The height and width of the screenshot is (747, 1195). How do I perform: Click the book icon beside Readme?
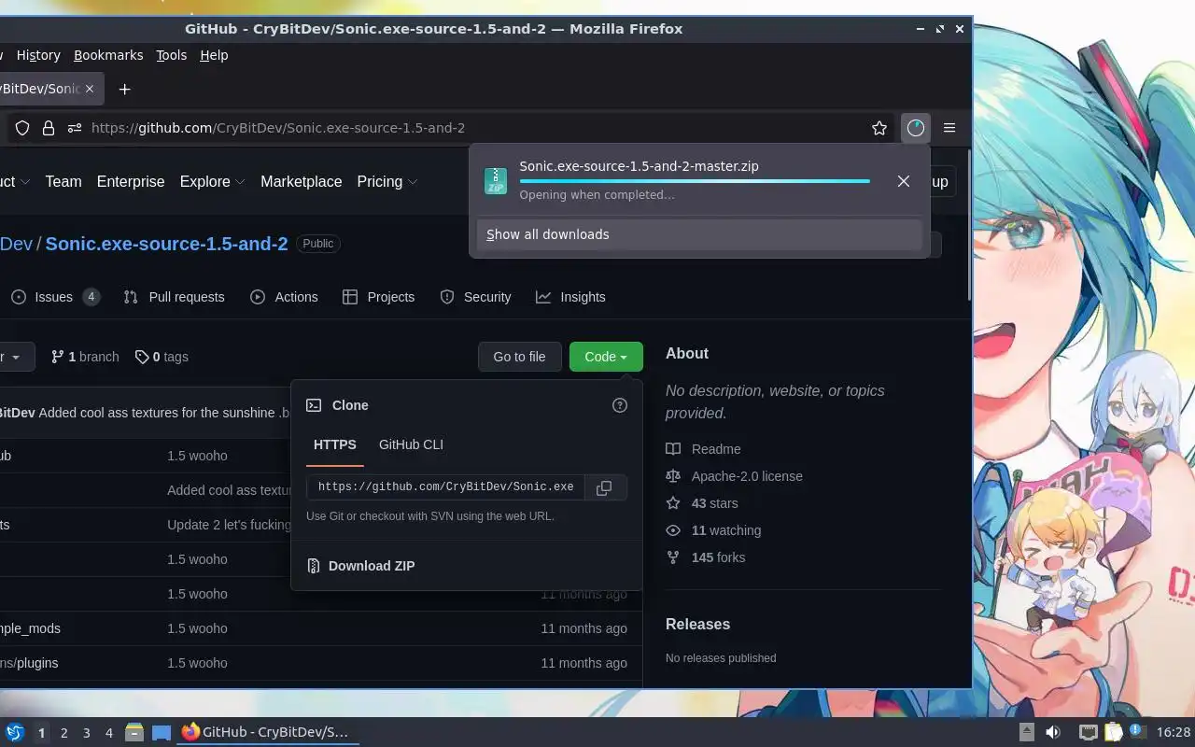coord(673,449)
